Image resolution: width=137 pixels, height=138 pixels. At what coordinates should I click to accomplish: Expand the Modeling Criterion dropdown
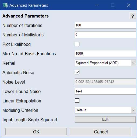coord(105,110)
